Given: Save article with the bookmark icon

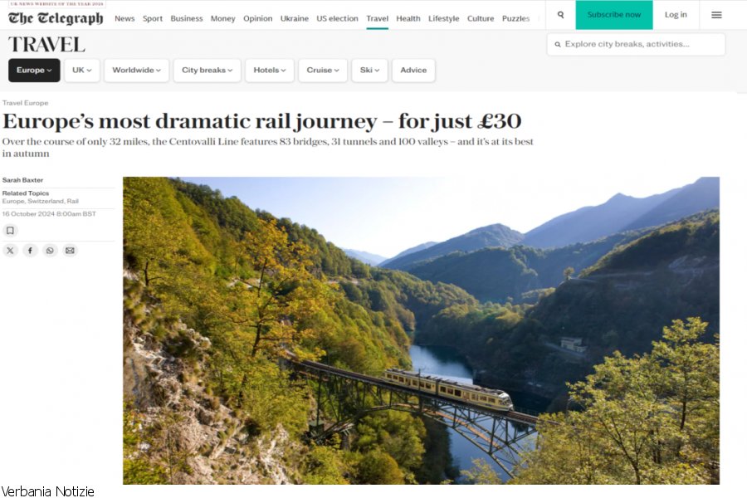Looking at the screenshot, I should [10, 231].
